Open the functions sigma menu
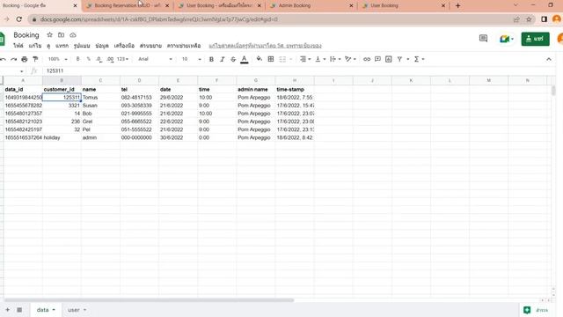Viewport: 563px width, 317px height. [419, 59]
